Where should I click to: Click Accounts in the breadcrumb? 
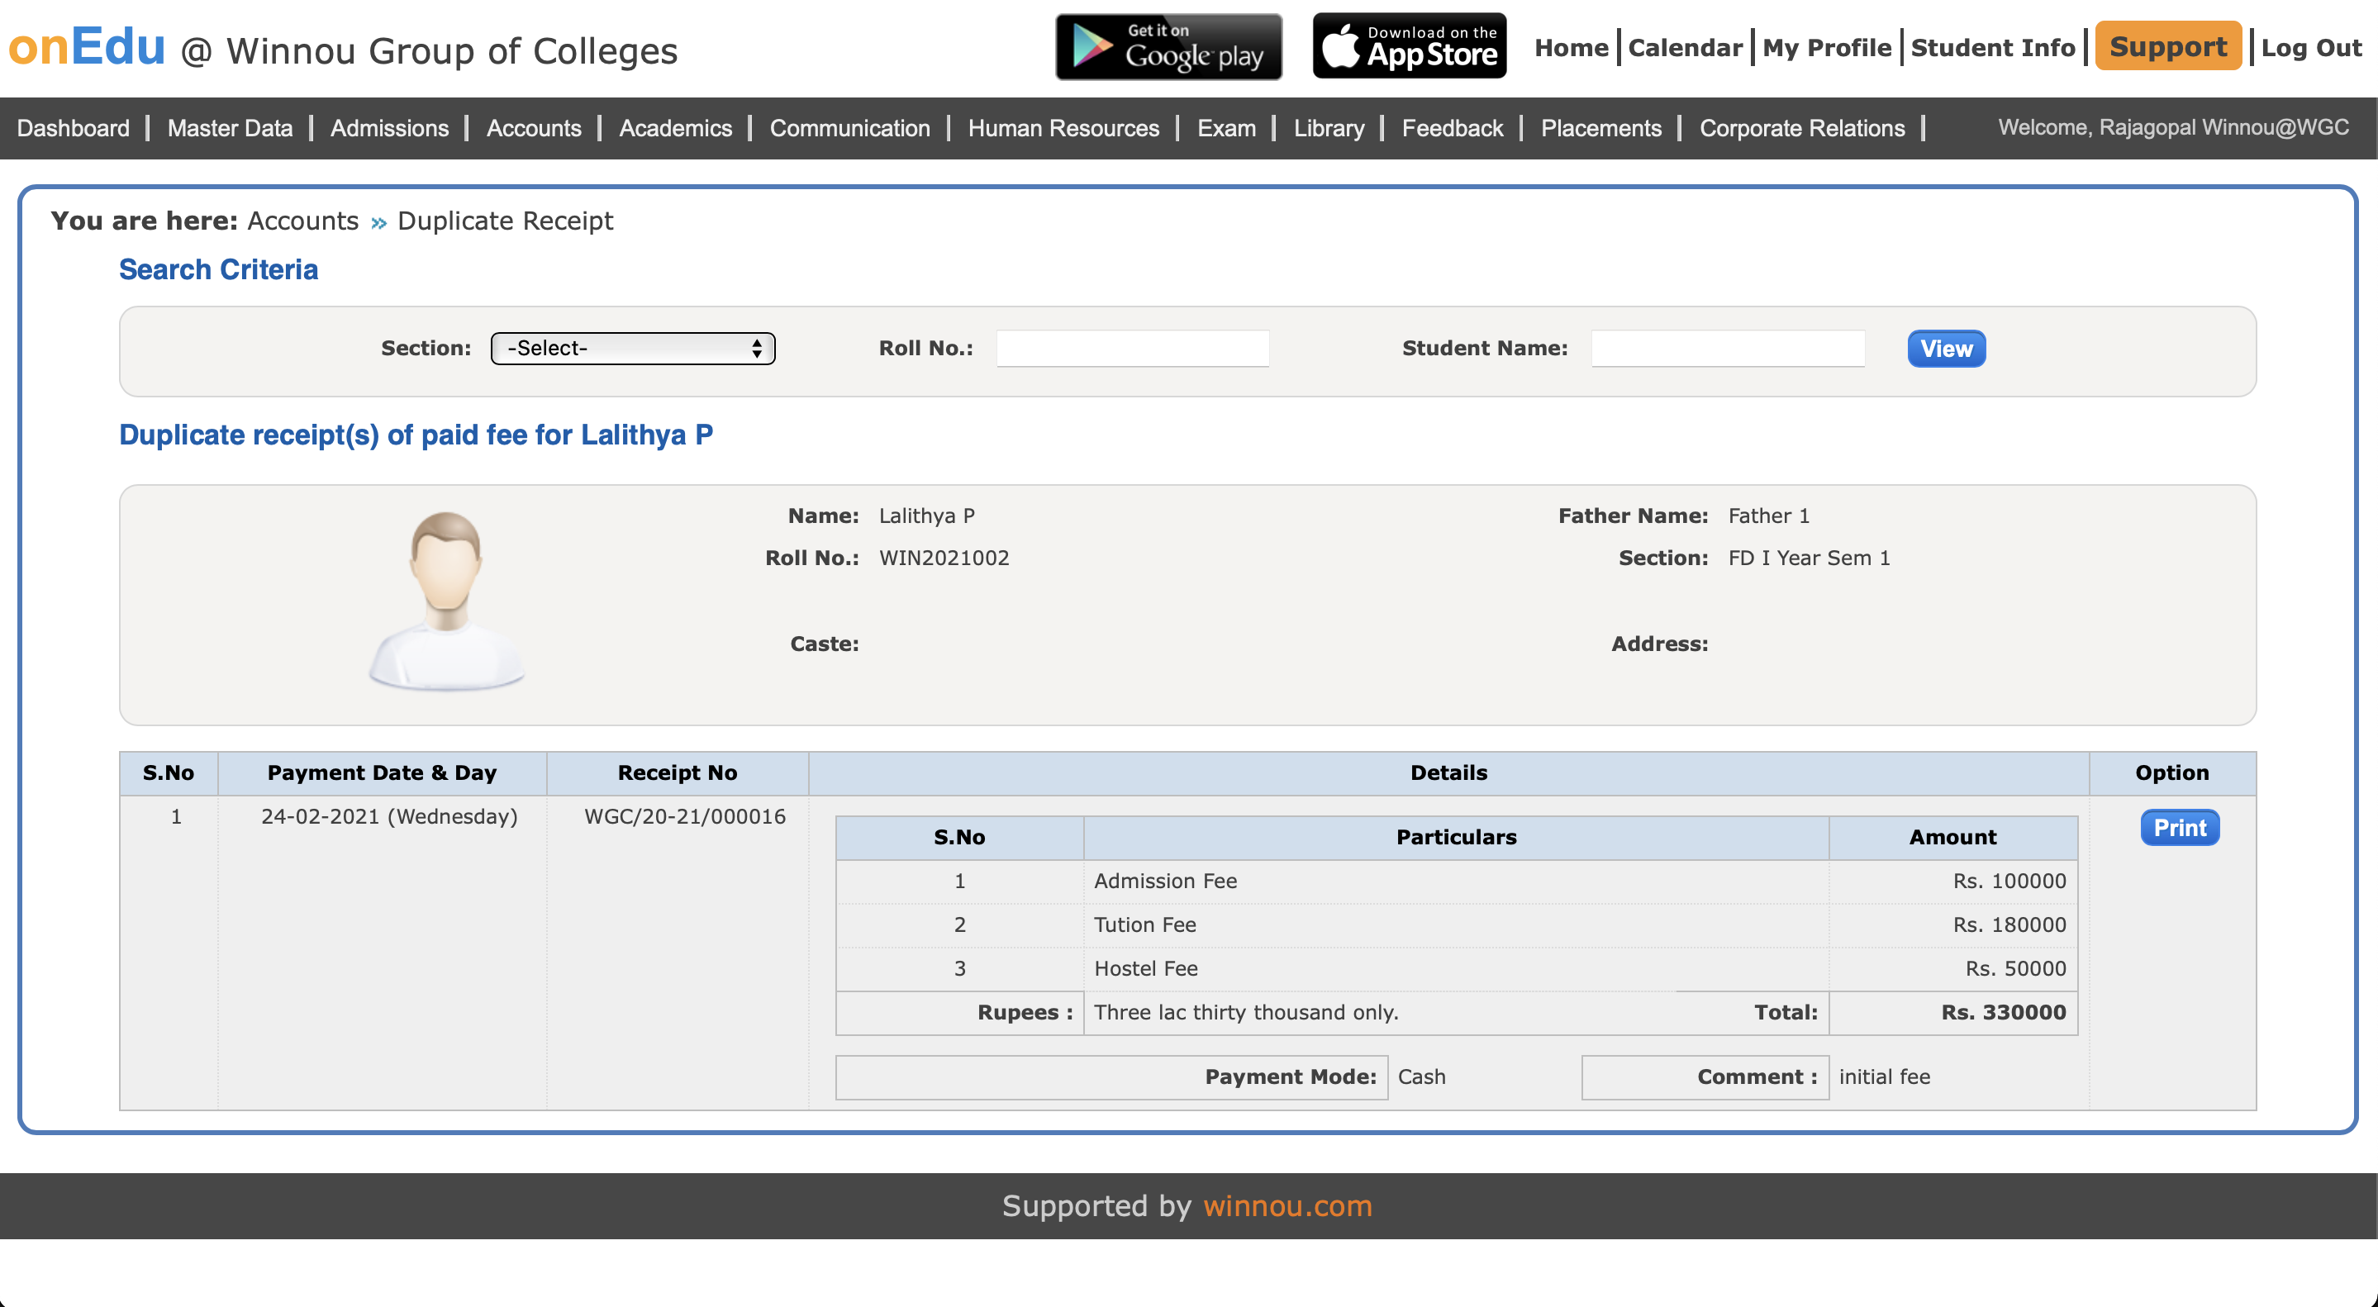click(x=302, y=221)
